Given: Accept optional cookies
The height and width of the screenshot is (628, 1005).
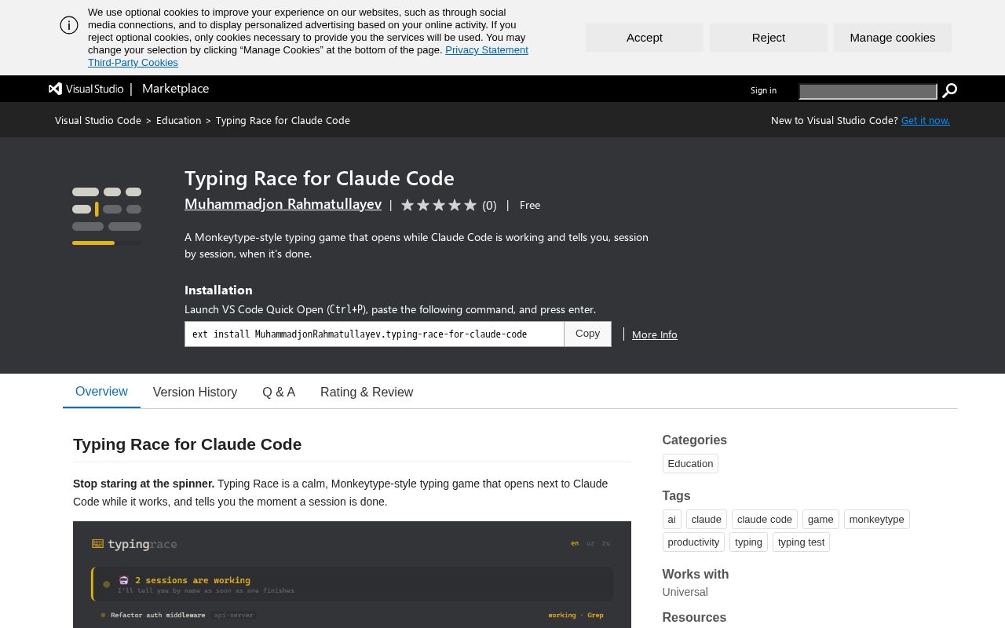Looking at the screenshot, I should (645, 38).
